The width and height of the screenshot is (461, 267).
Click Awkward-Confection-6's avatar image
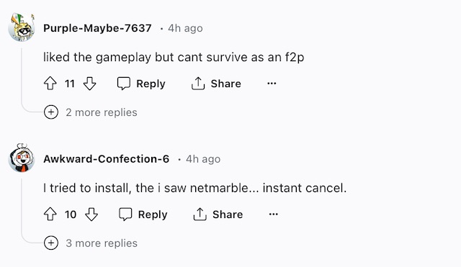point(22,158)
